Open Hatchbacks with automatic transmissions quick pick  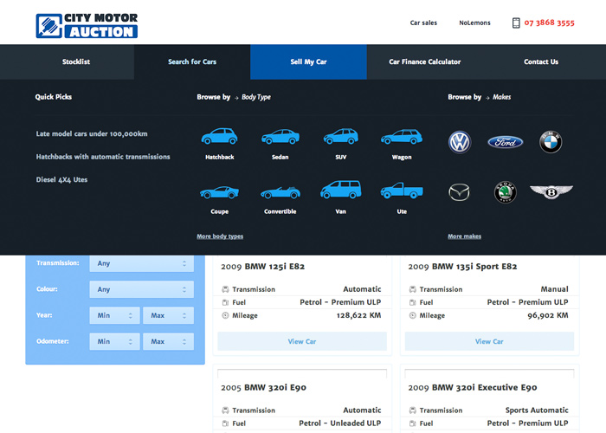click(103, 157)
